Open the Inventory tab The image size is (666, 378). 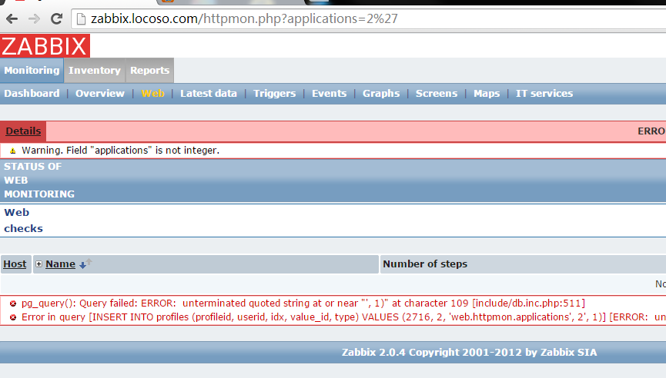tap(95, 71)
